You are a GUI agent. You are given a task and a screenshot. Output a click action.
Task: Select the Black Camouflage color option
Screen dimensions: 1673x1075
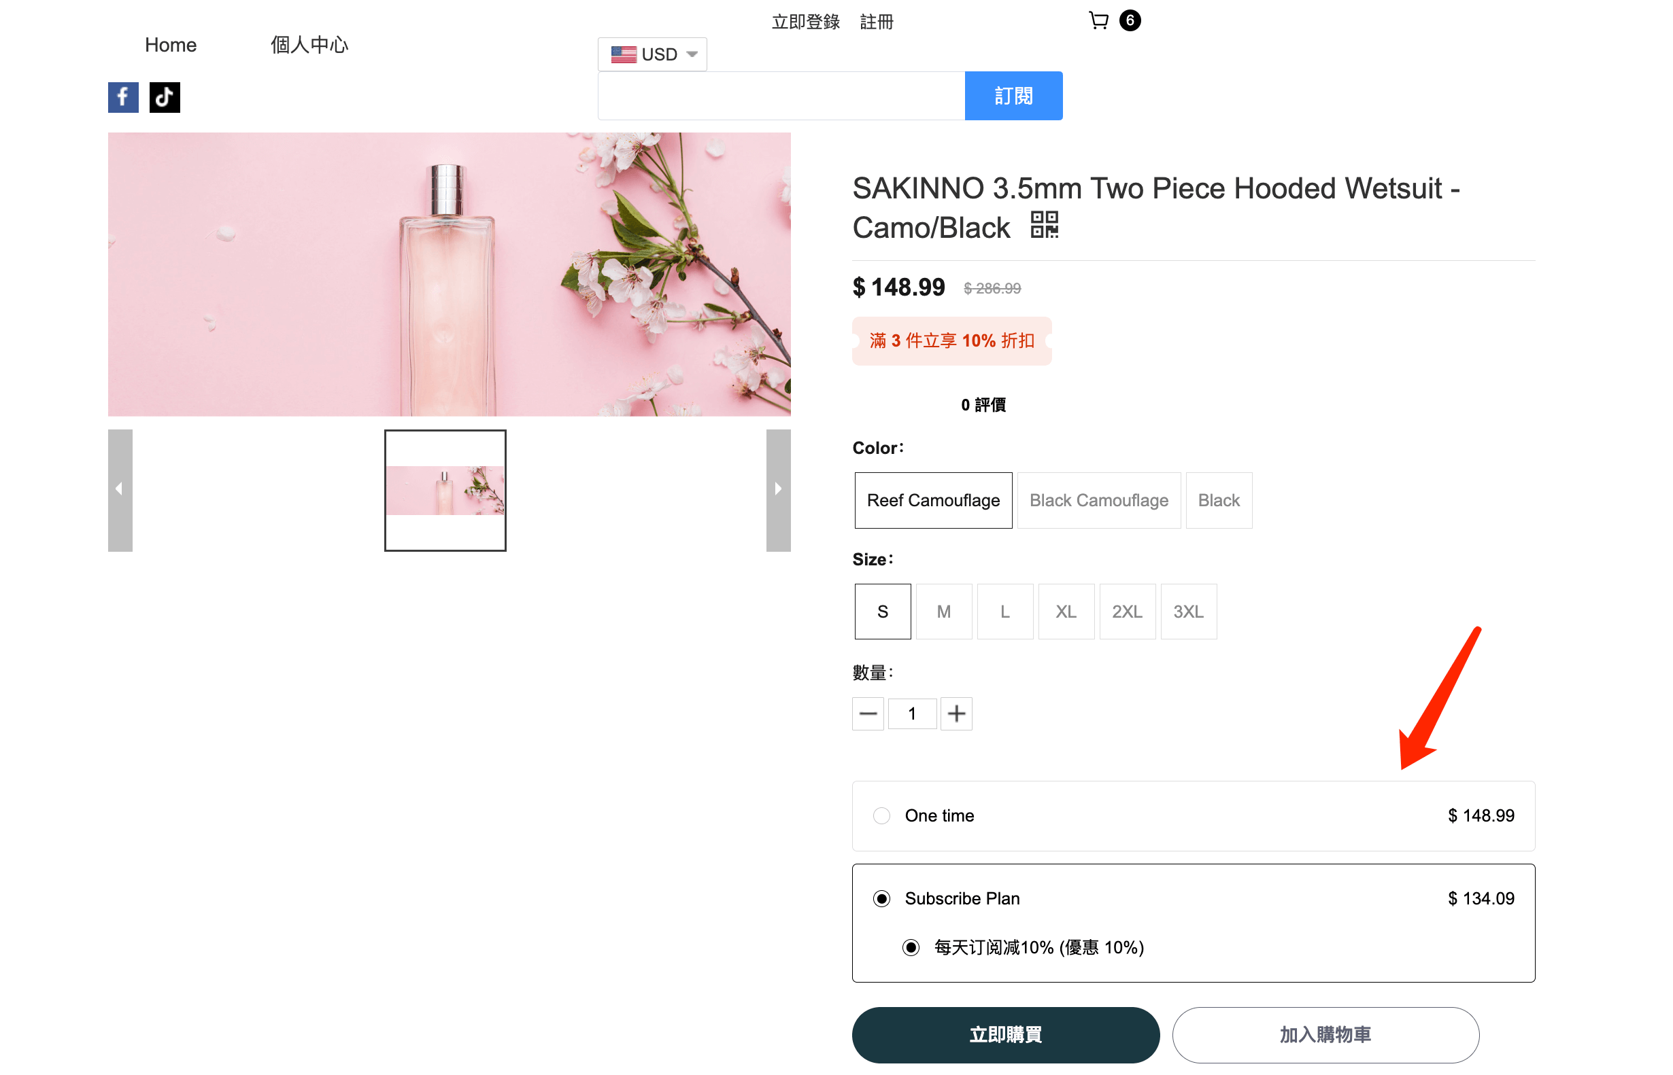[x=1098, y=501]
